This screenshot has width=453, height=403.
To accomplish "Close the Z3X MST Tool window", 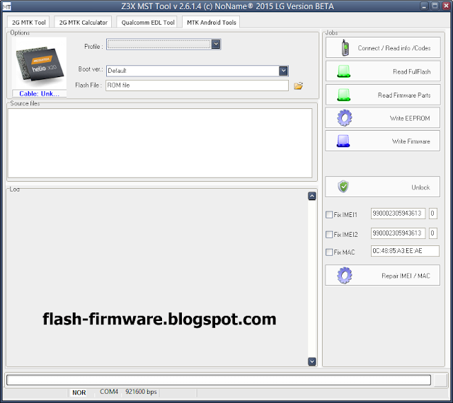I will pos(446,6).
